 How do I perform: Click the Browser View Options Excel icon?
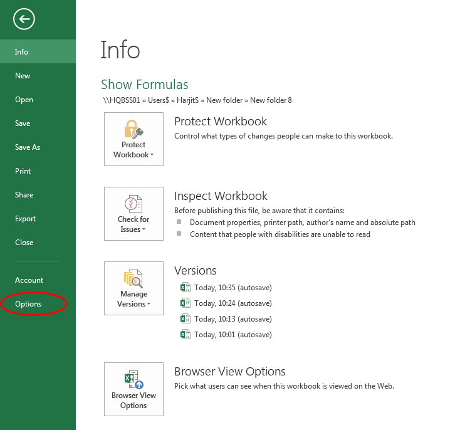(x=134, y=380)
